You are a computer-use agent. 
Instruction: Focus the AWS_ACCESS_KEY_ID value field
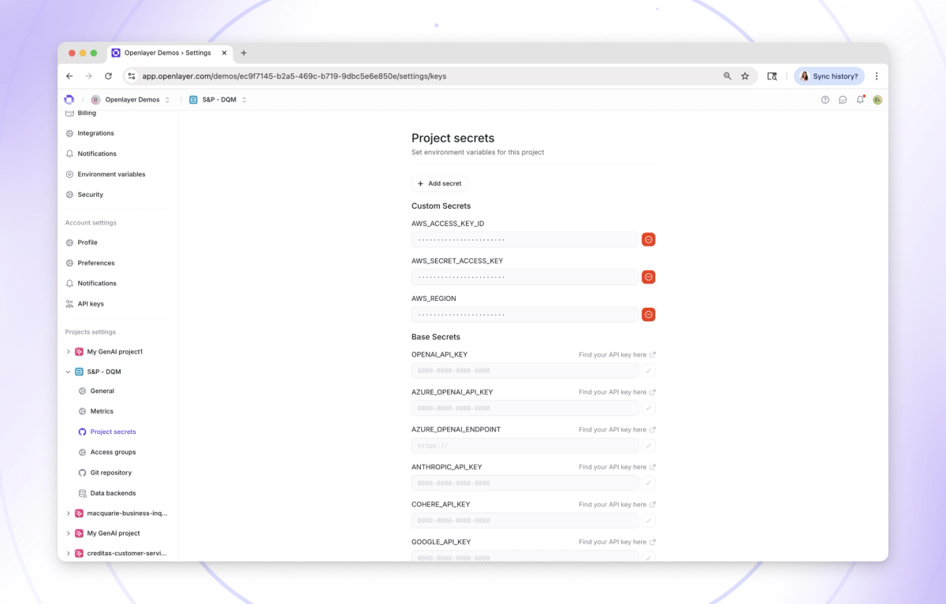tap(525, 239)
